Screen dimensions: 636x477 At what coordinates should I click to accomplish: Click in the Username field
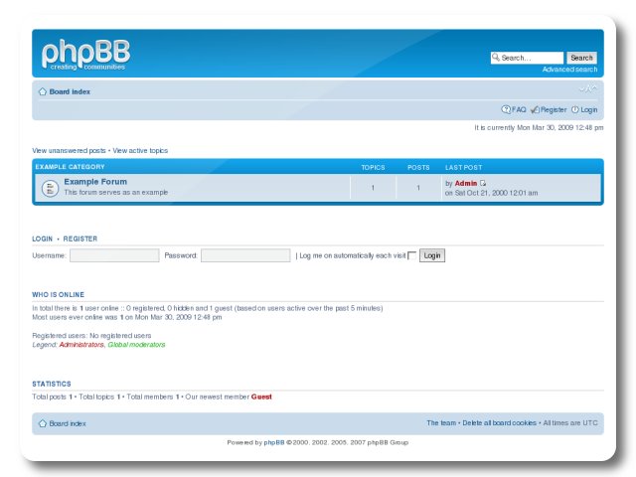tap(114, 255)
